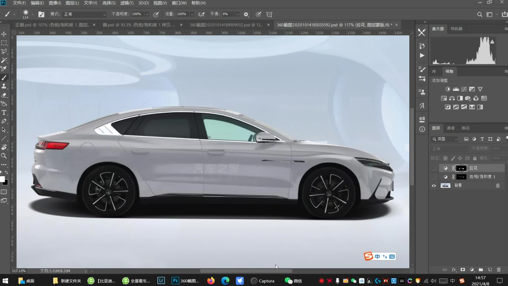Screen dimensions: 508x286
Task: Click the foreground color swatch
Action: point(2,179)
